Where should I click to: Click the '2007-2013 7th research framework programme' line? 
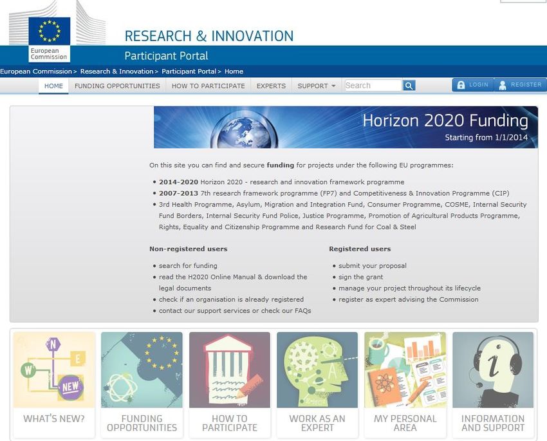(x=334, y=193)
